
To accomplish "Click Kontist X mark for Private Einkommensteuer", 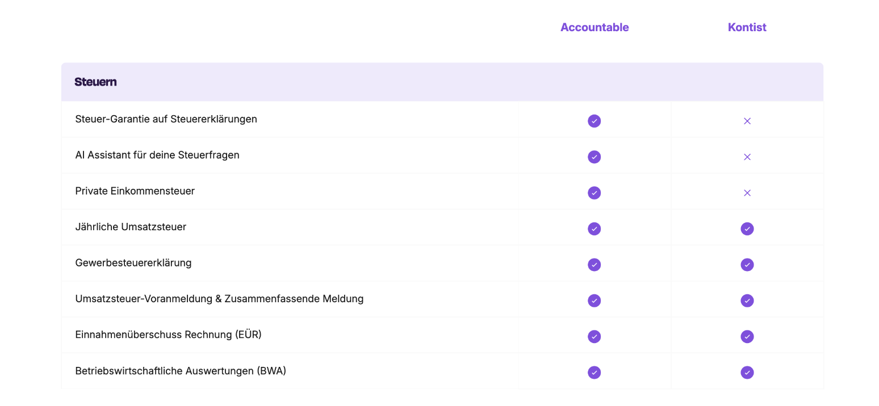I will tap(747, 193).
